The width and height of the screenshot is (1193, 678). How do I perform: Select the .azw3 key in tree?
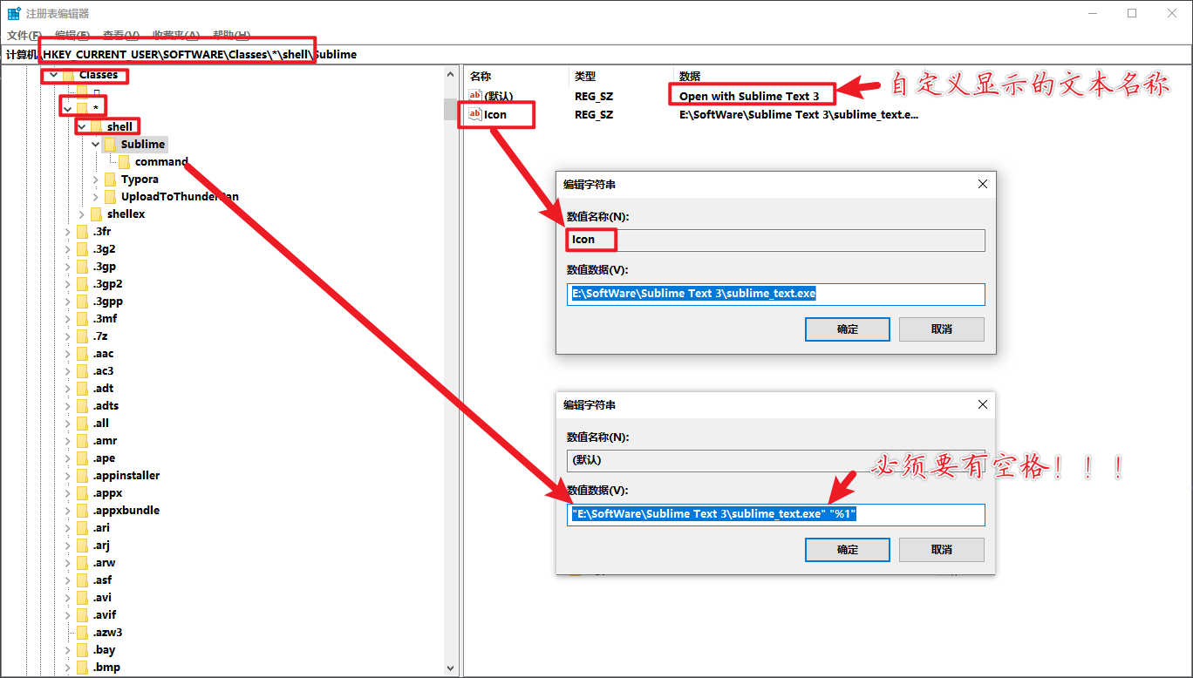coord(107,632)
